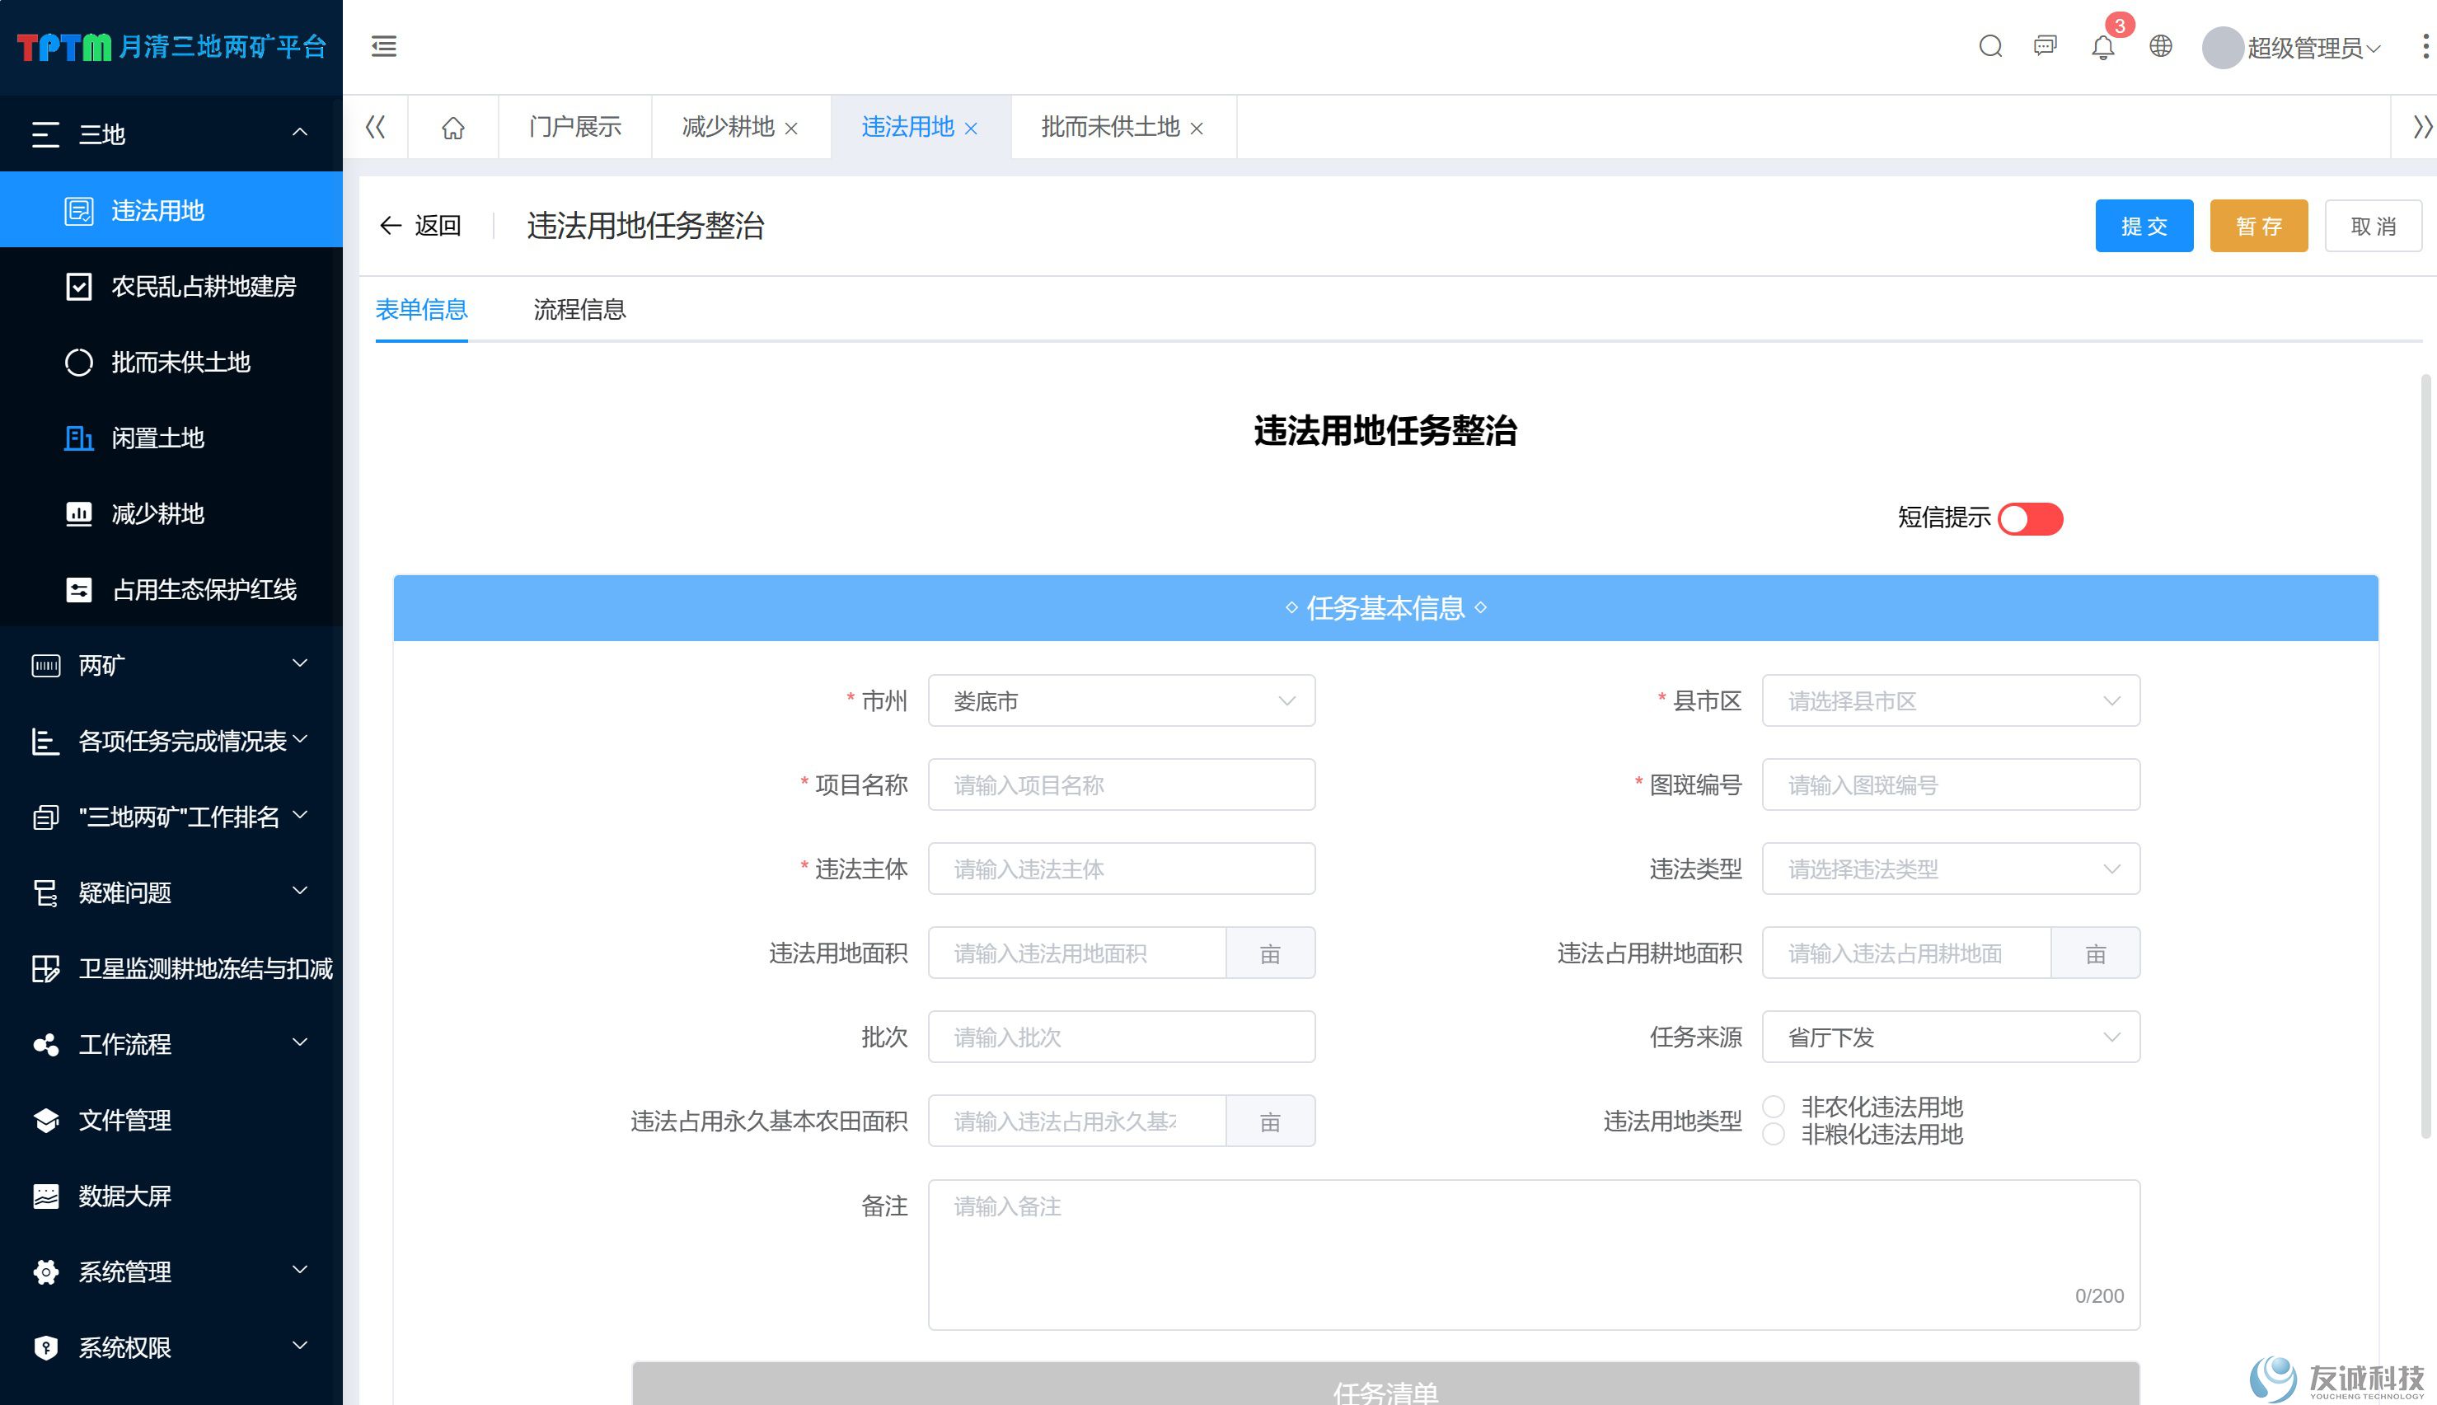
Task: Click the back arrow next to 返回
Action: click(390, 226)
